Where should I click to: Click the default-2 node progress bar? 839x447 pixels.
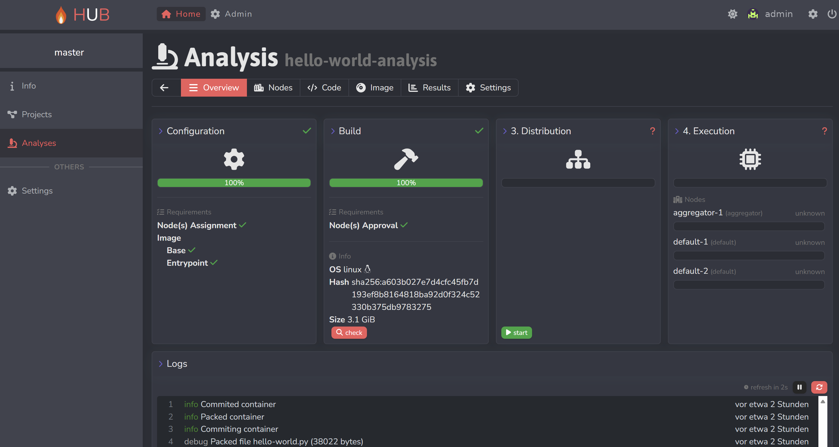pyautogui.click(x=749, y=285)
